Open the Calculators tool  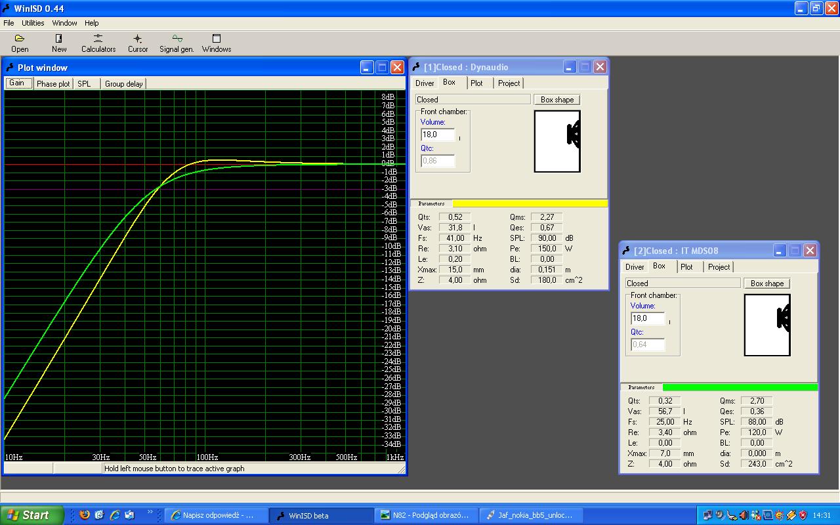click(x=98, y=43)
